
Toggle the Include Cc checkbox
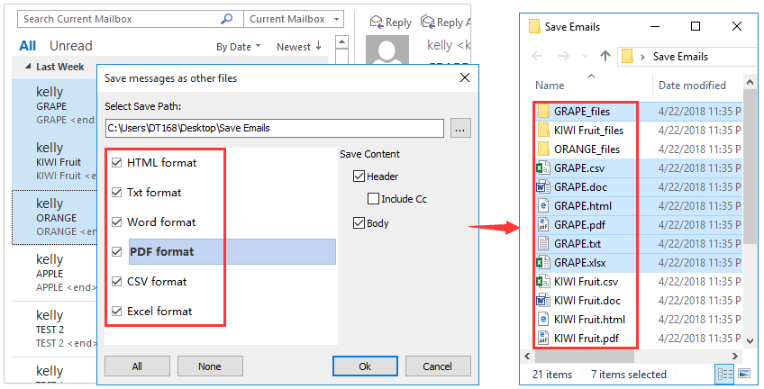pyautogui.click(x=373, y=199)
